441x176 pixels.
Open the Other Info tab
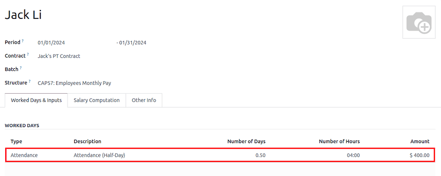click(x=144, y=100)
